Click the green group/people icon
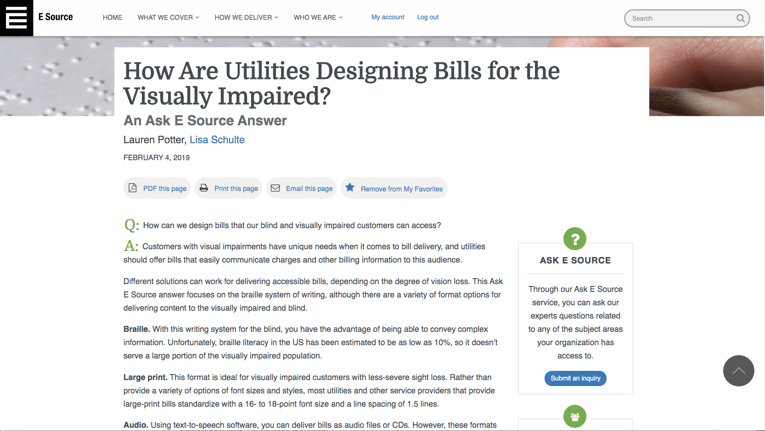 pos(574,416)
